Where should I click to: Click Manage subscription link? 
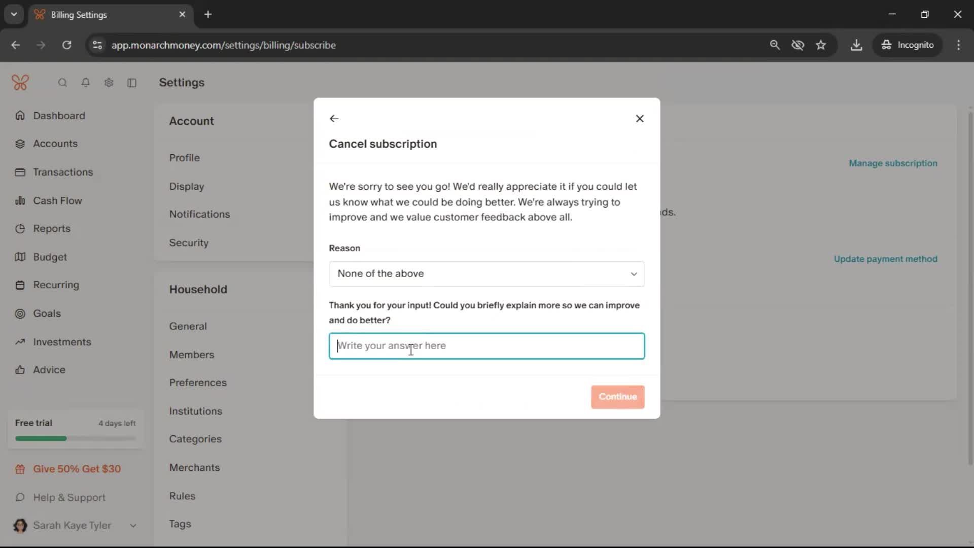[893, 163]
